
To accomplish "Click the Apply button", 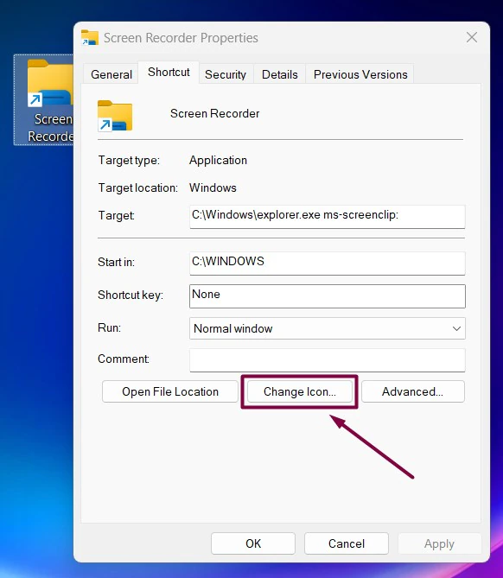I will (439, 543).
